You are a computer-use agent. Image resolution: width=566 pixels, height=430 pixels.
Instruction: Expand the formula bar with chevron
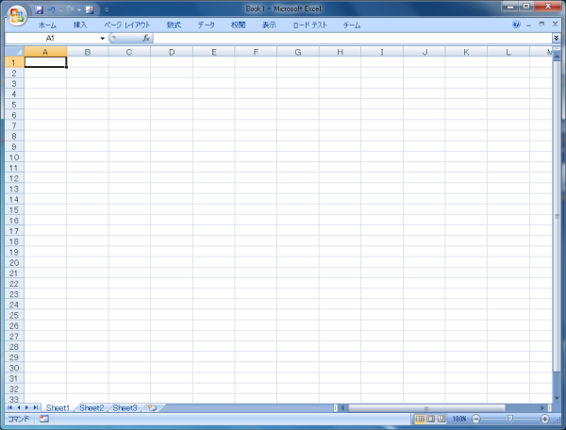coord(556,38)
